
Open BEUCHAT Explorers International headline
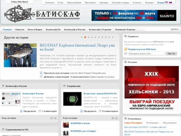(x=77, y=47)
